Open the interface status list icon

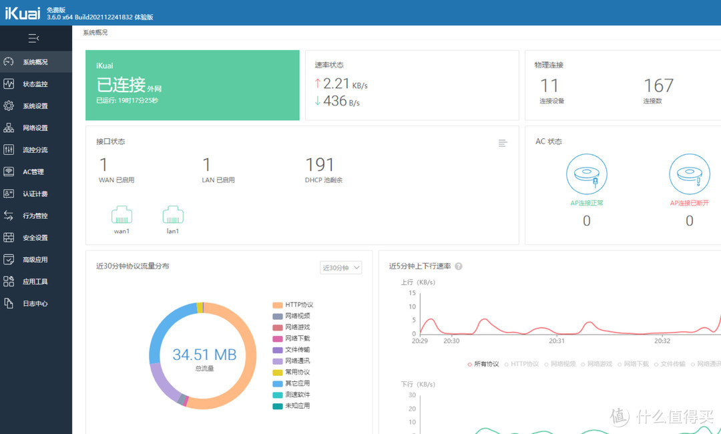point(503,143)
